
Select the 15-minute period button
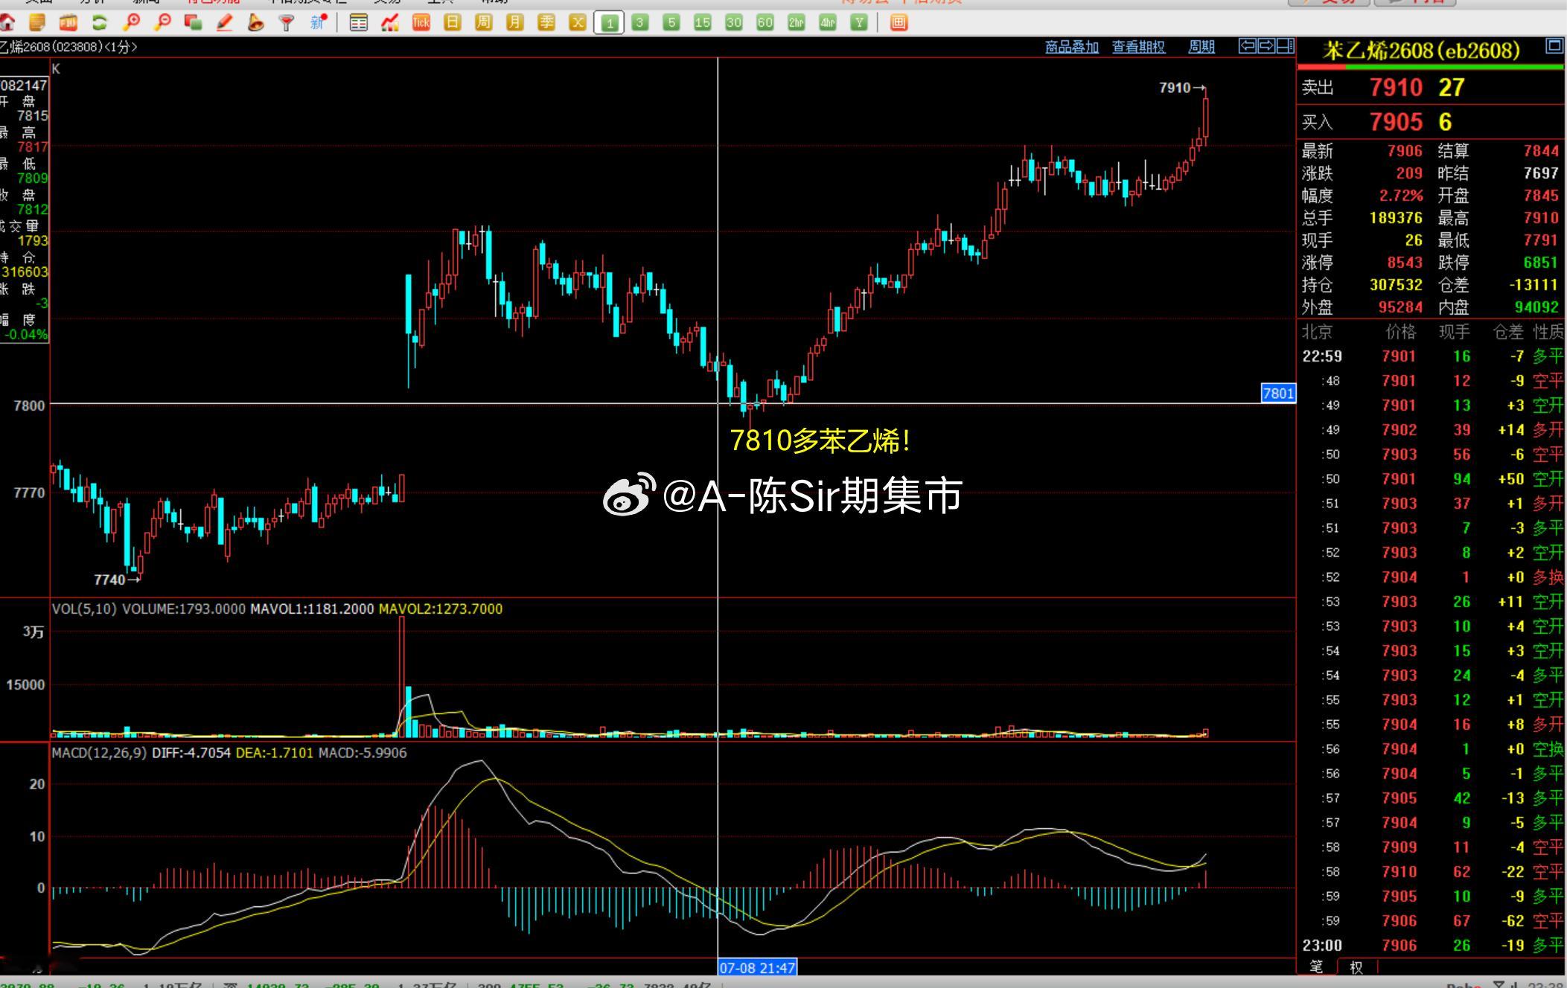(703, 22)
